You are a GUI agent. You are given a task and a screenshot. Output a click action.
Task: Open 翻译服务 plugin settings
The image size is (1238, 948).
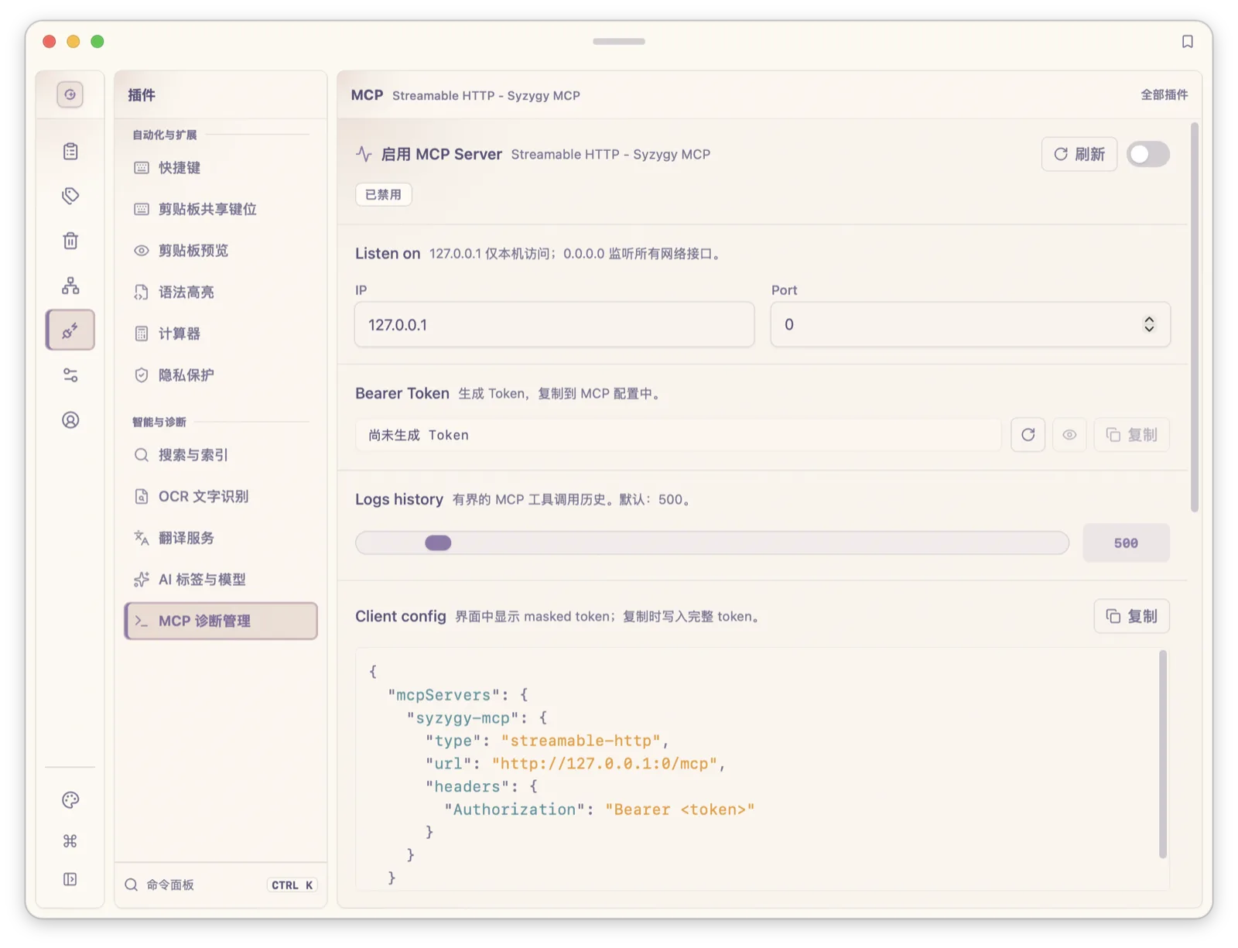pyautogui.click(x=221, y=538)
